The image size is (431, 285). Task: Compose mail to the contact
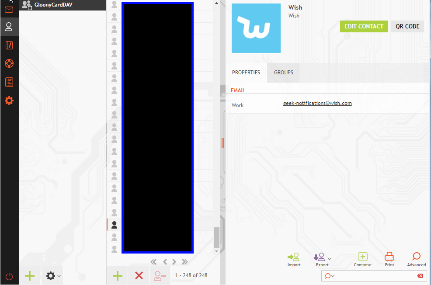tap(362, 260)
